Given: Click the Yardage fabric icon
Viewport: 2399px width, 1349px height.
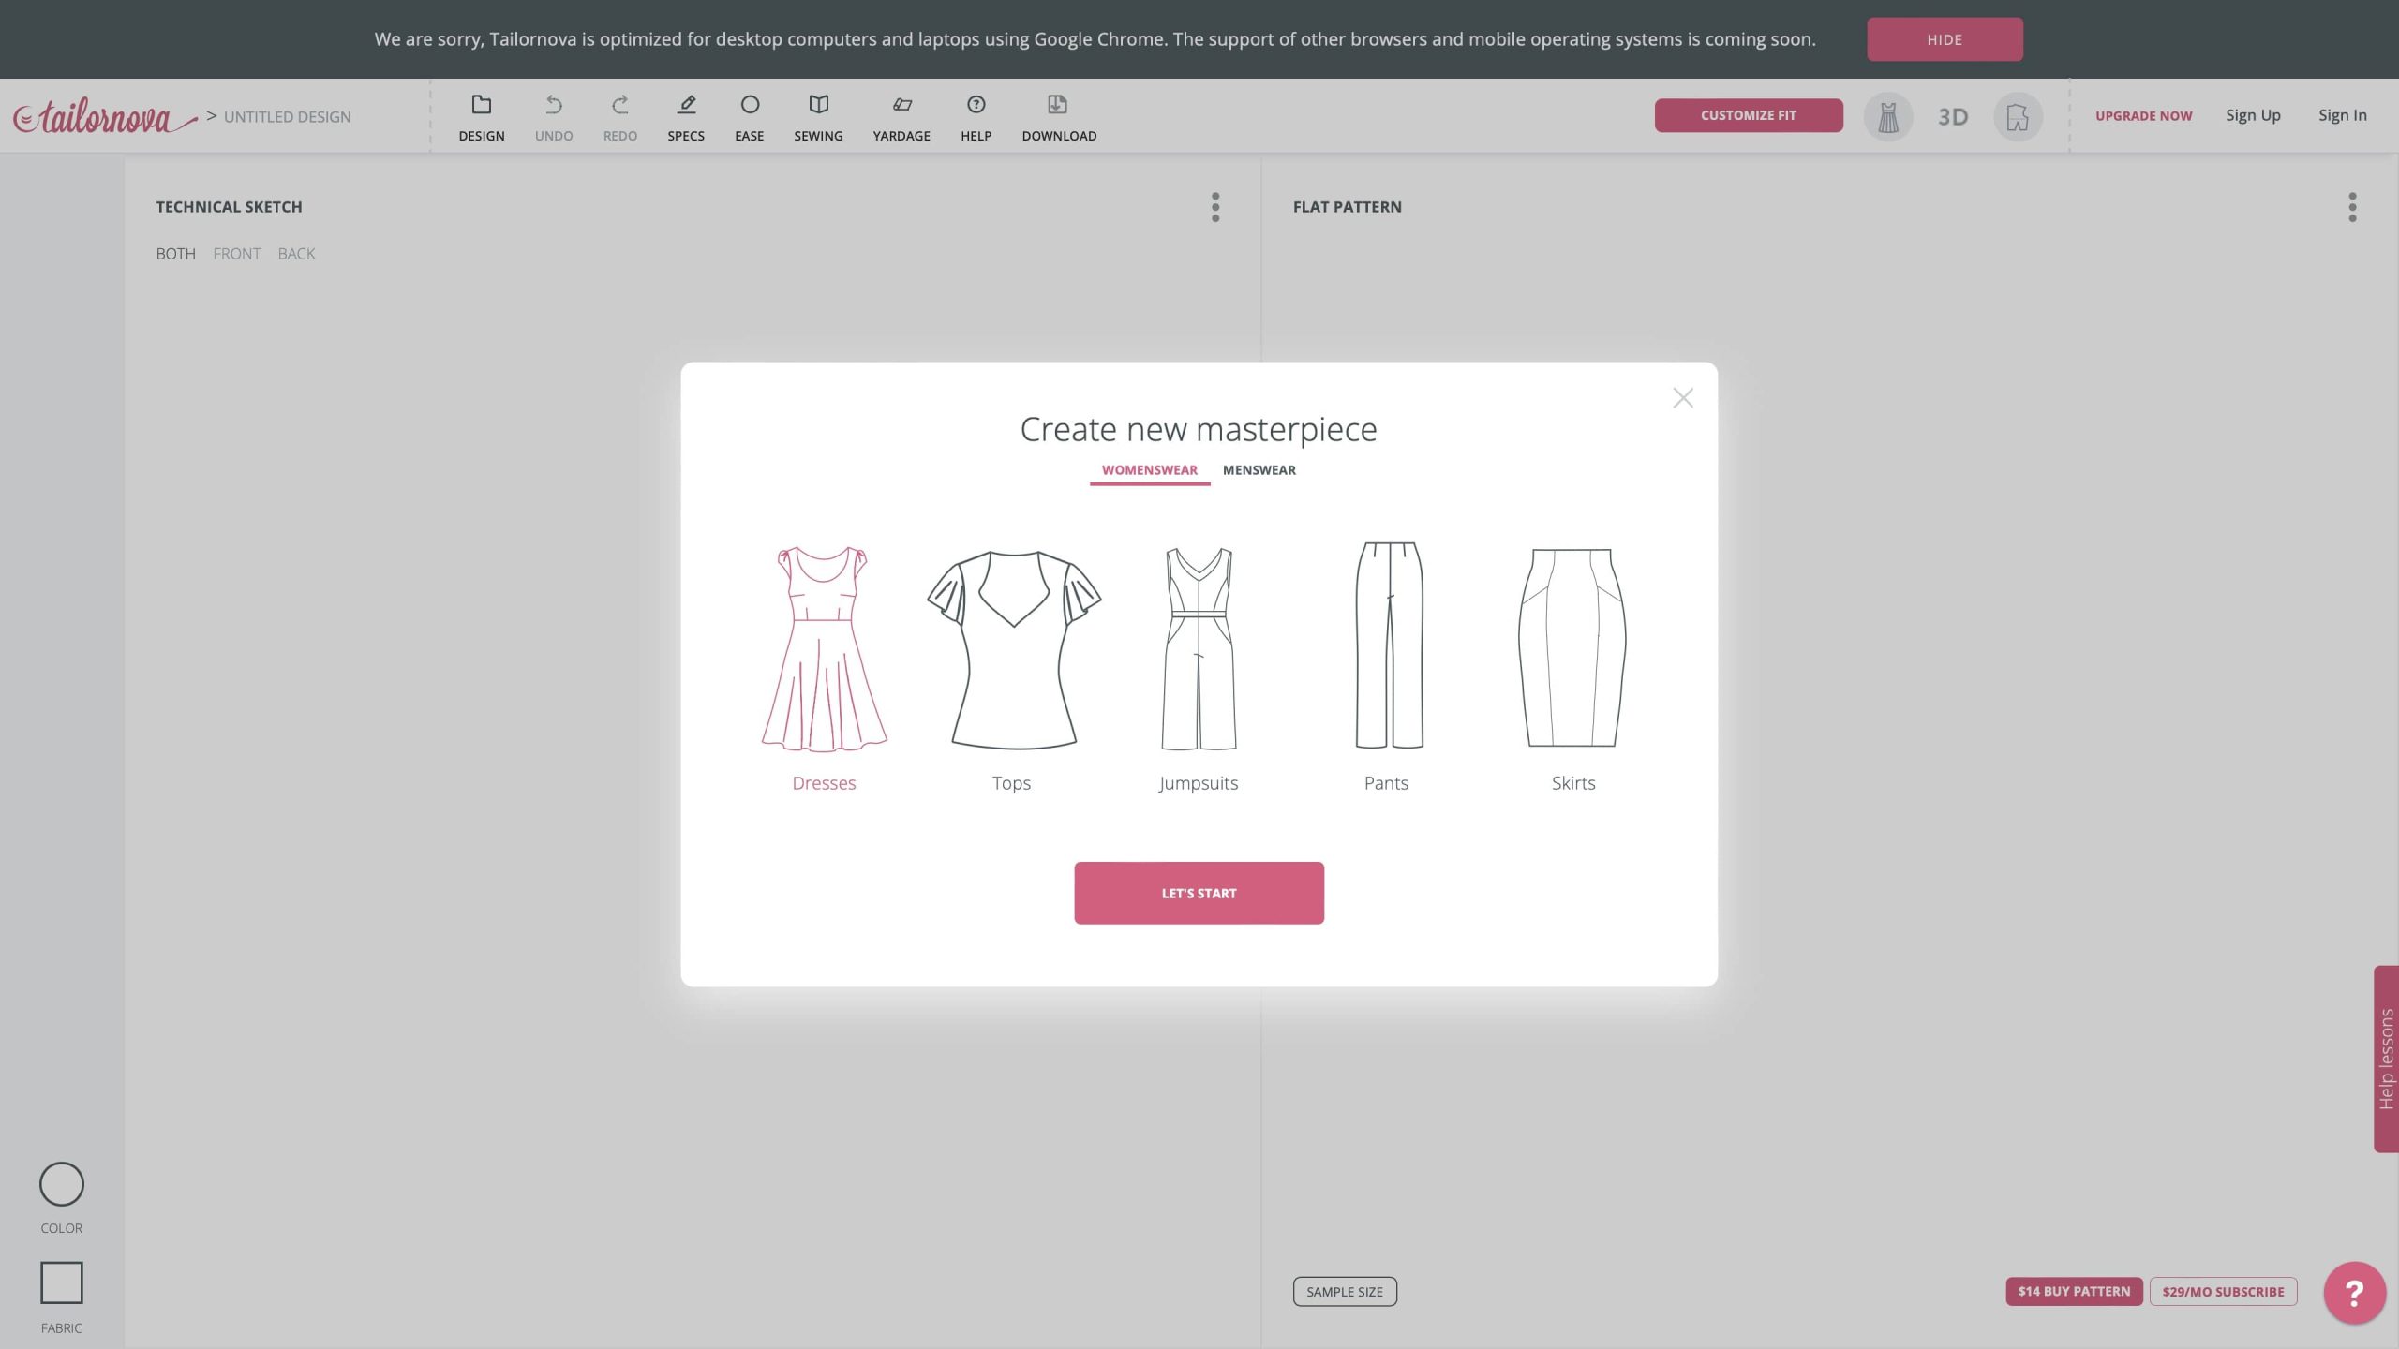Looking at the screenshot, I should click(x=901, y=105).
